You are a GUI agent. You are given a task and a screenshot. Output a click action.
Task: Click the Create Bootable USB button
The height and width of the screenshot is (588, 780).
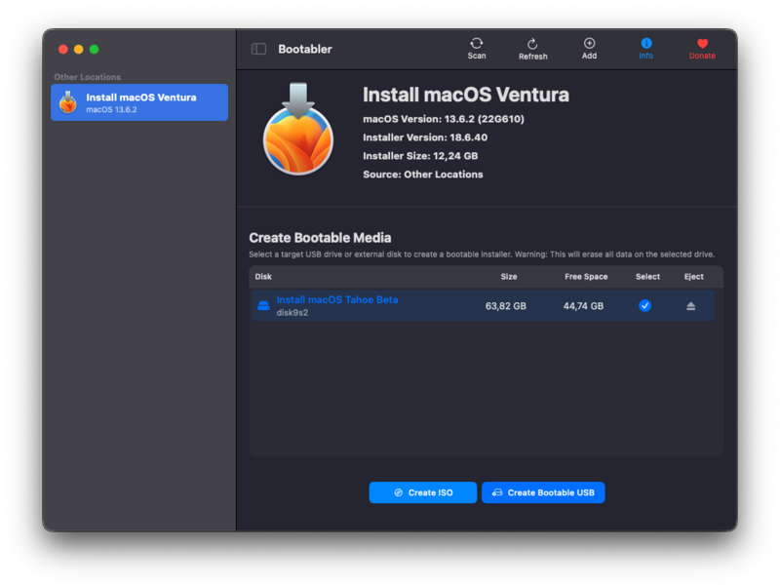tap(543, 492)
